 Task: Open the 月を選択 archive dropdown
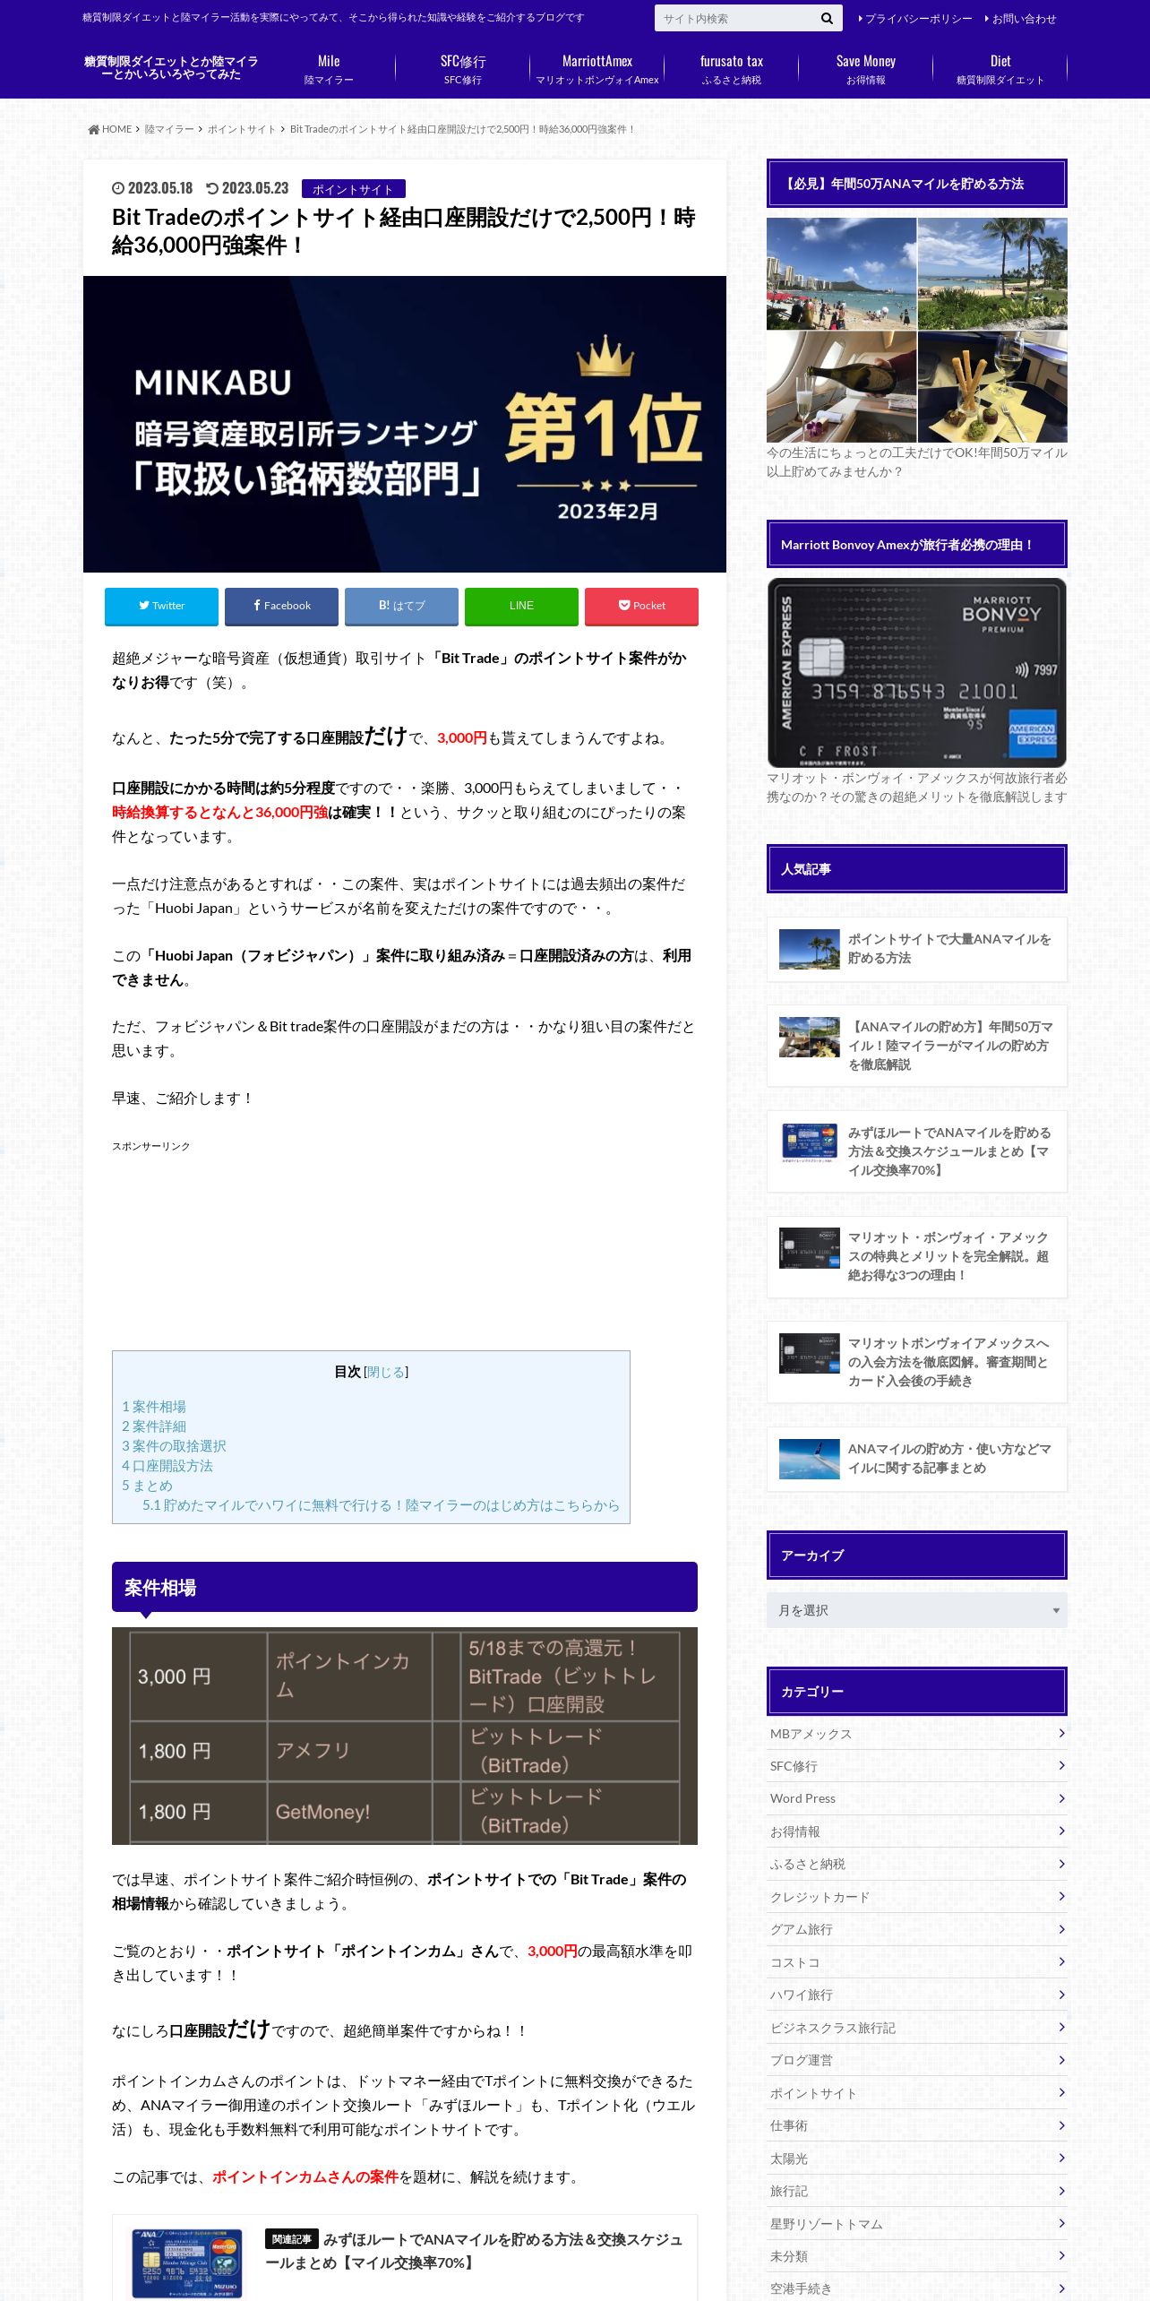pyautogui.click(x=917, y=1610)
